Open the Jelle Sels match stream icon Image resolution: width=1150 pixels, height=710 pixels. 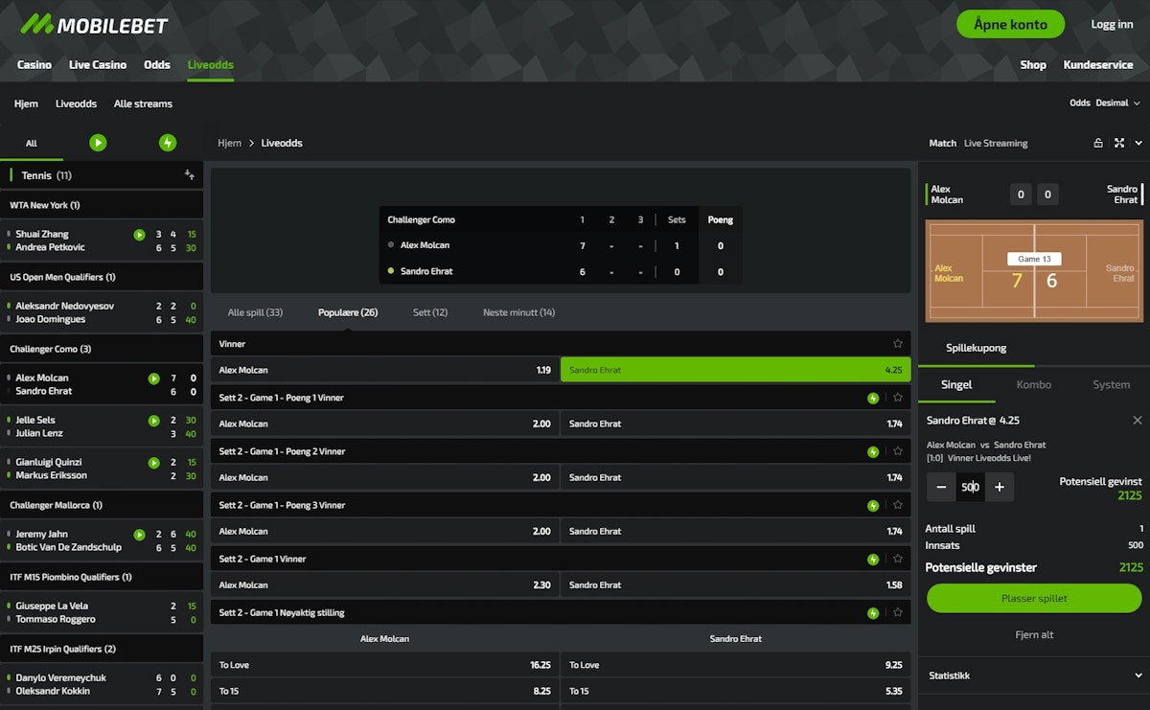[153, 421]
